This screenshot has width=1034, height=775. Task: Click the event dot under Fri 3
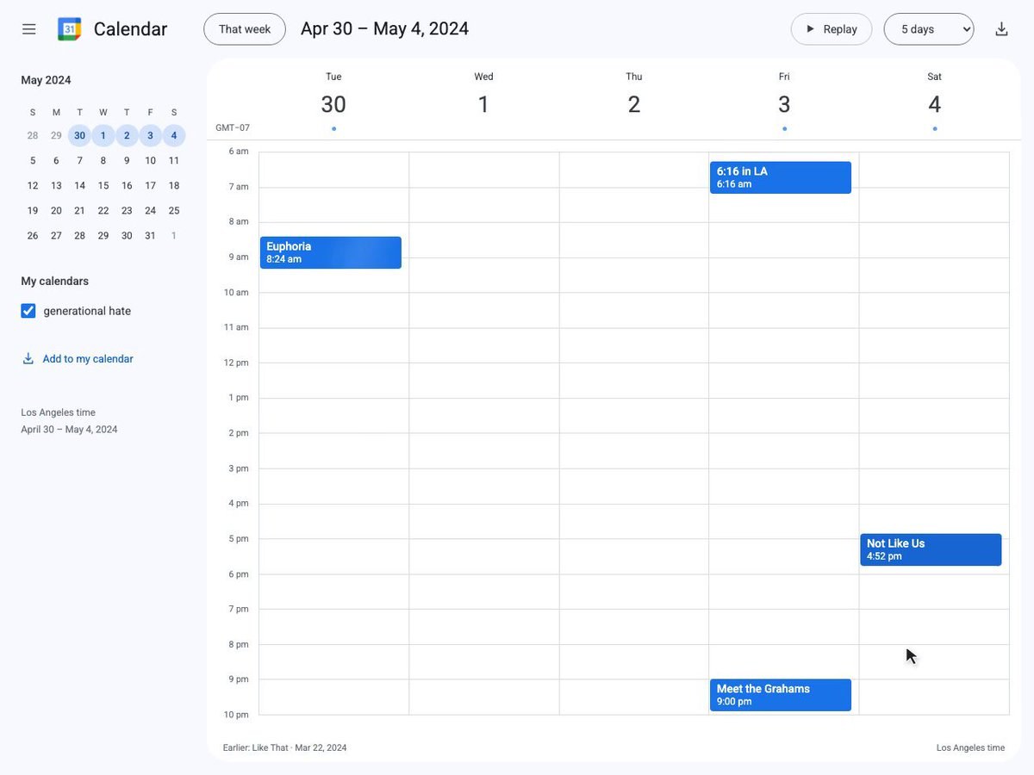pos(784,129)
